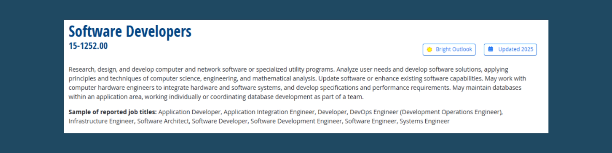Viewport: 612px width, 153px height.
Task: Click the '(Development Operations Engineer)' parenthetical
Action: click(x=451, y=112)
